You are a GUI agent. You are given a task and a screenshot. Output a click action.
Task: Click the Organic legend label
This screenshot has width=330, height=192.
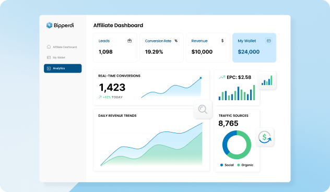[x=247, y=165]
